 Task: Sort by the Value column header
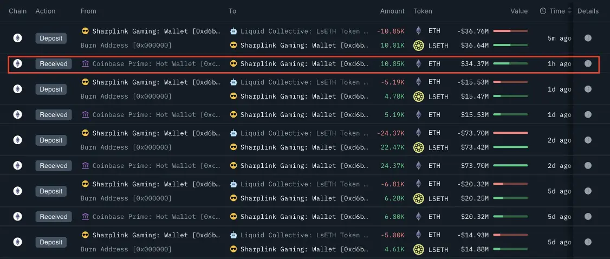tap(518, 11)
